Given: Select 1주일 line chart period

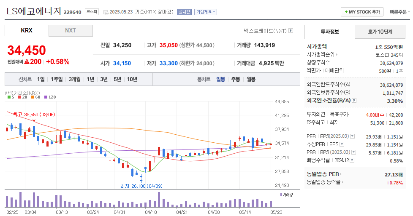Looking at the screenshot, I should pos(57,79).
